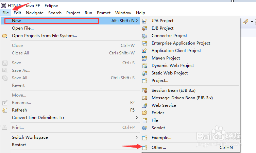
Task: Open the Navigate menu
Action: tap(35, 13)
